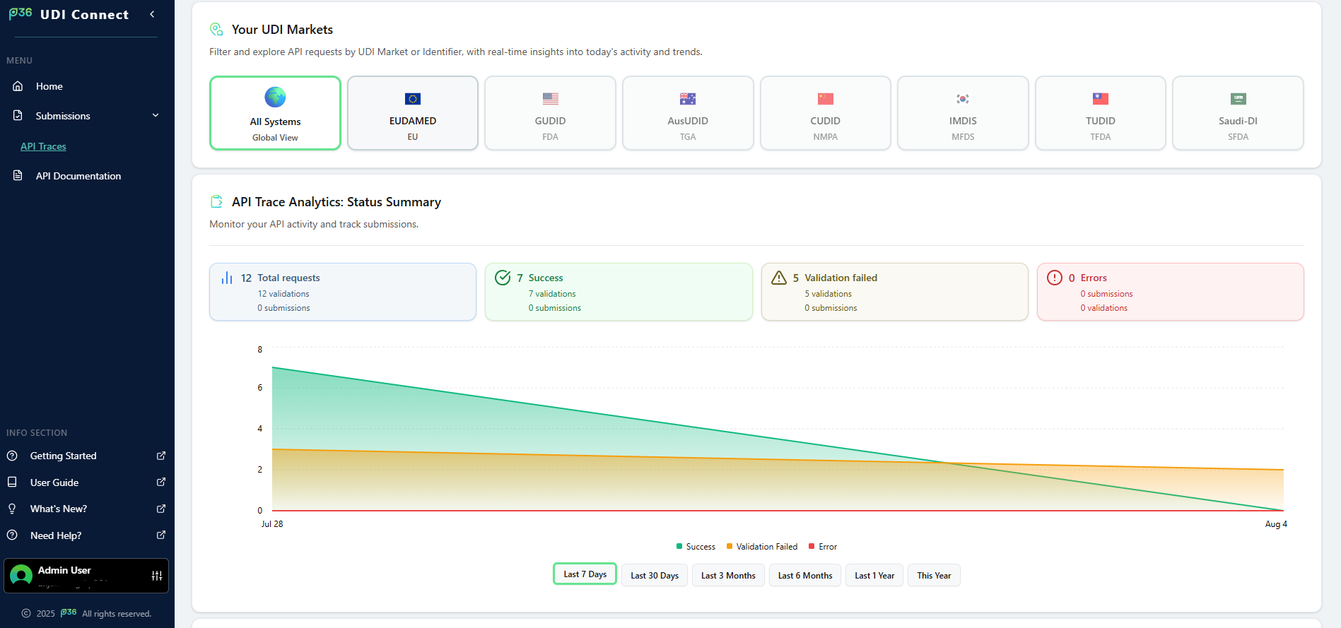The image size is (1341, 628).
Task: Click Need Help external link icon
Action: pos(161,535)
